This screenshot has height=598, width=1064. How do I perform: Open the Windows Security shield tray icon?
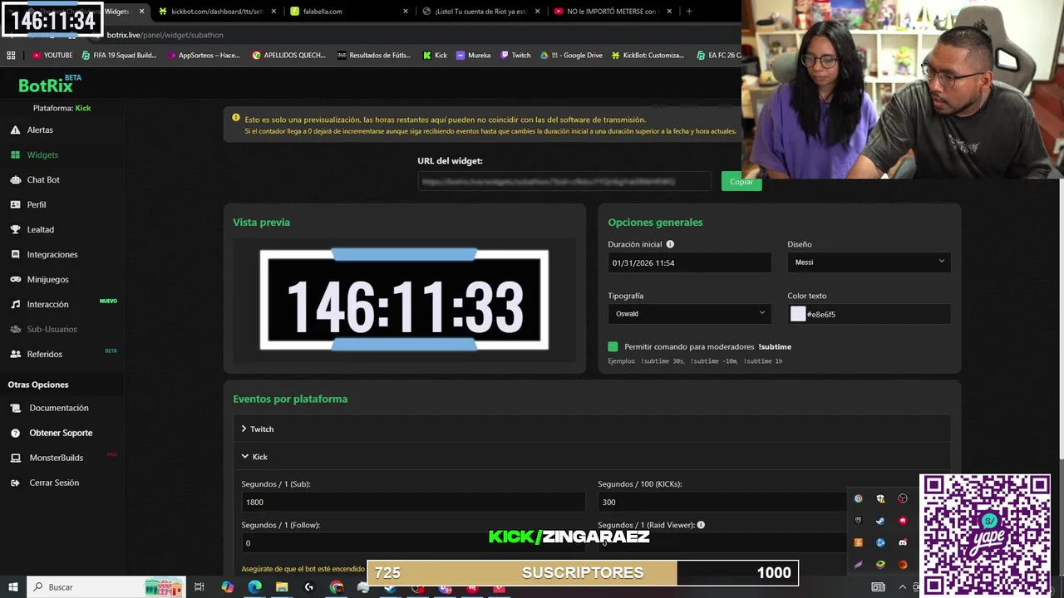click(x=880, y=498)
